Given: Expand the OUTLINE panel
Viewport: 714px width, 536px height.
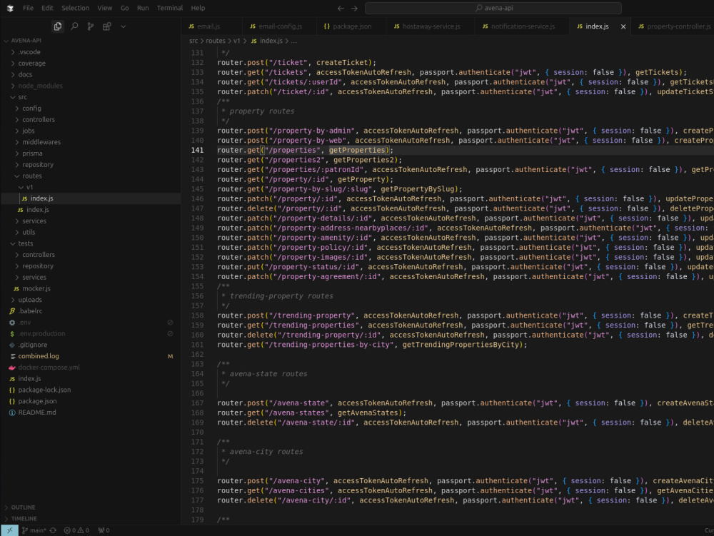Looking at the screenshot, I should 91,507.
